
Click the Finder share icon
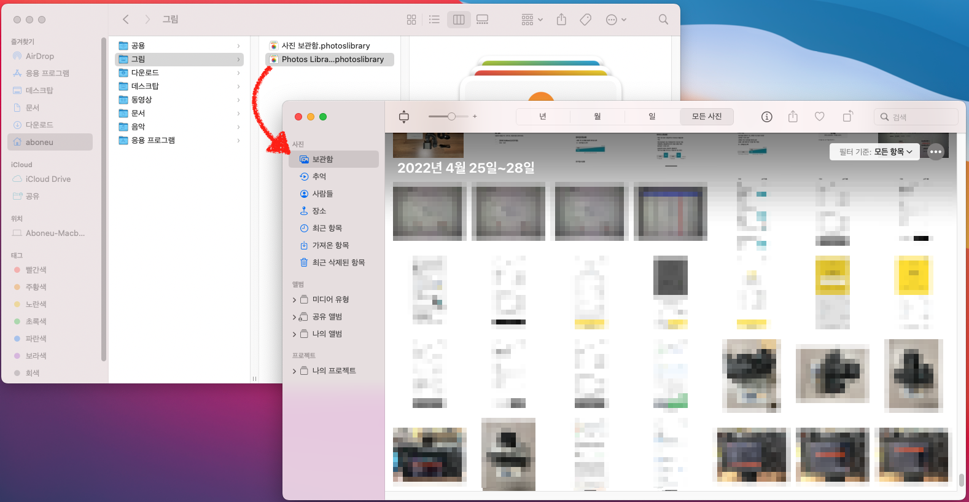tap(561, 20)
